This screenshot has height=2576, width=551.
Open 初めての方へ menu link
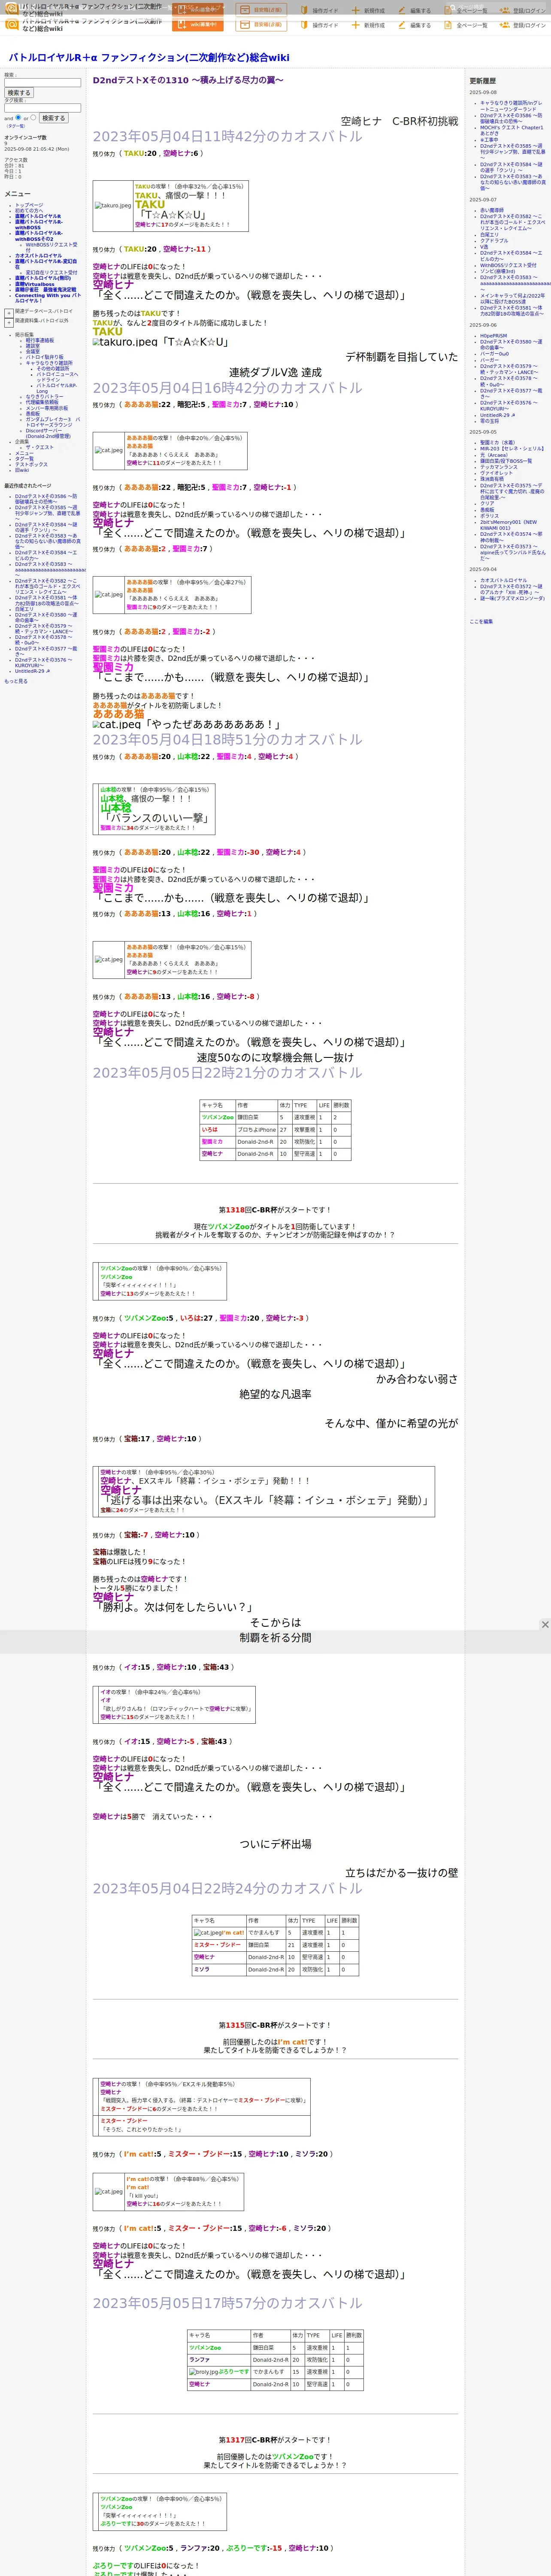click(x=29, y=211)
